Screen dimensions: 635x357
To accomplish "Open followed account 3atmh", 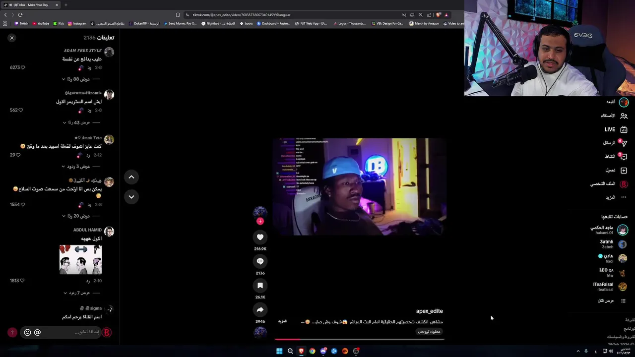I will click(x=613, y=244).
